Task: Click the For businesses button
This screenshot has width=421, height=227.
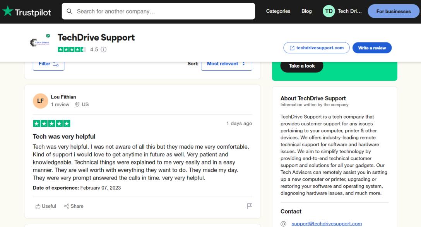Action: tap(393, 11)
